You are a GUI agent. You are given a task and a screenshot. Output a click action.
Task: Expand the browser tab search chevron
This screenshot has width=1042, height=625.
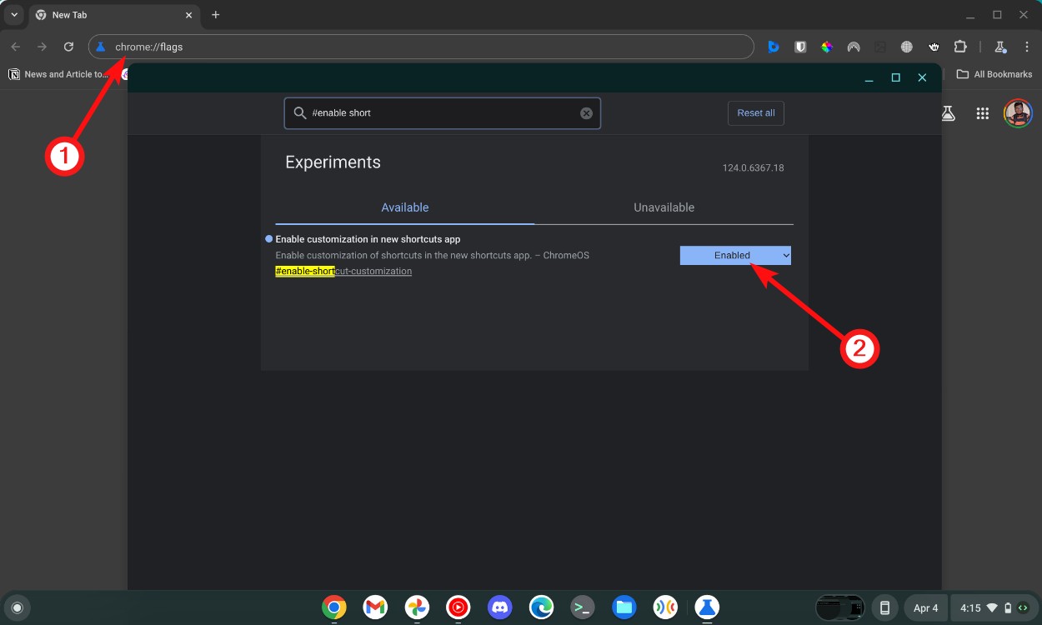13,14
